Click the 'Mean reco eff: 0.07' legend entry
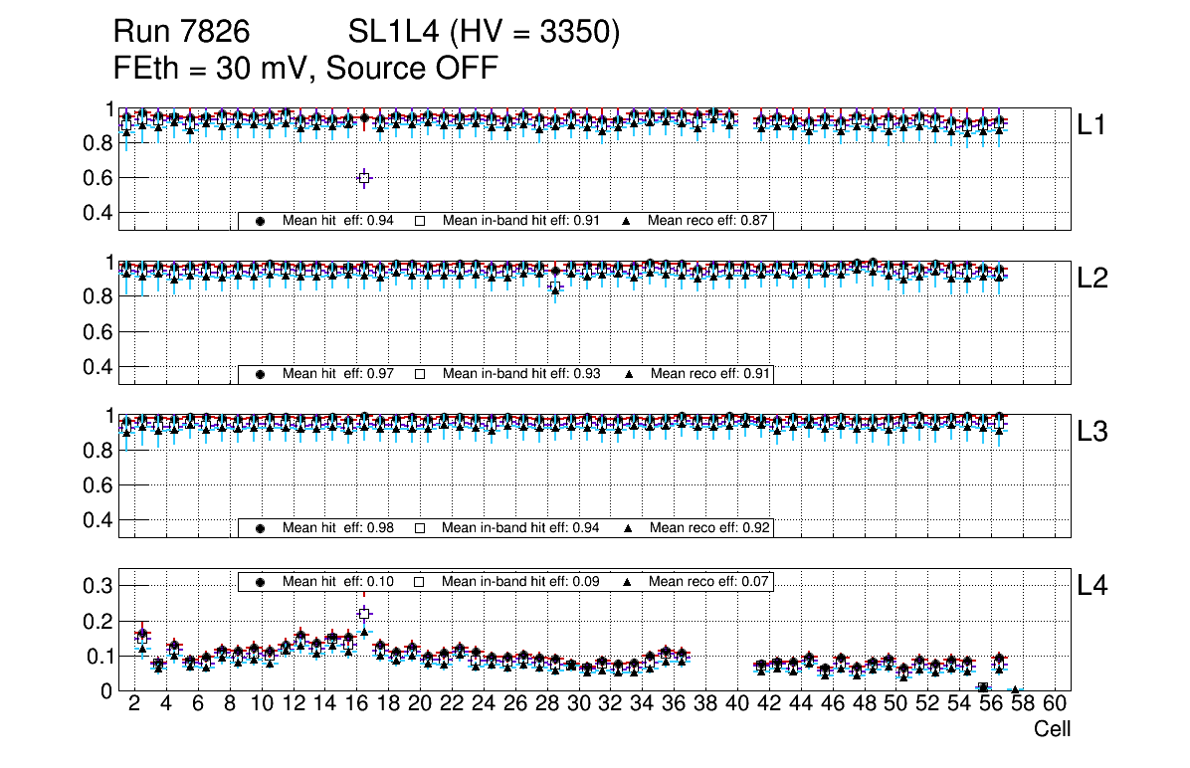Viewport: 1190px width, 768px height. pos(709,581)
